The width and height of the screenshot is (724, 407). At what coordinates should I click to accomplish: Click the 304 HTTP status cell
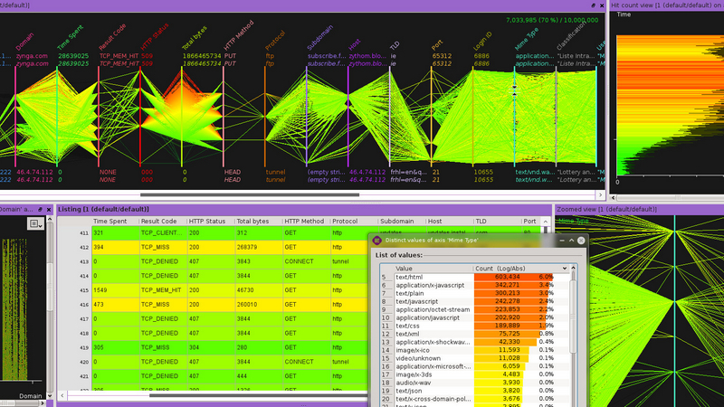click(211, 347)
